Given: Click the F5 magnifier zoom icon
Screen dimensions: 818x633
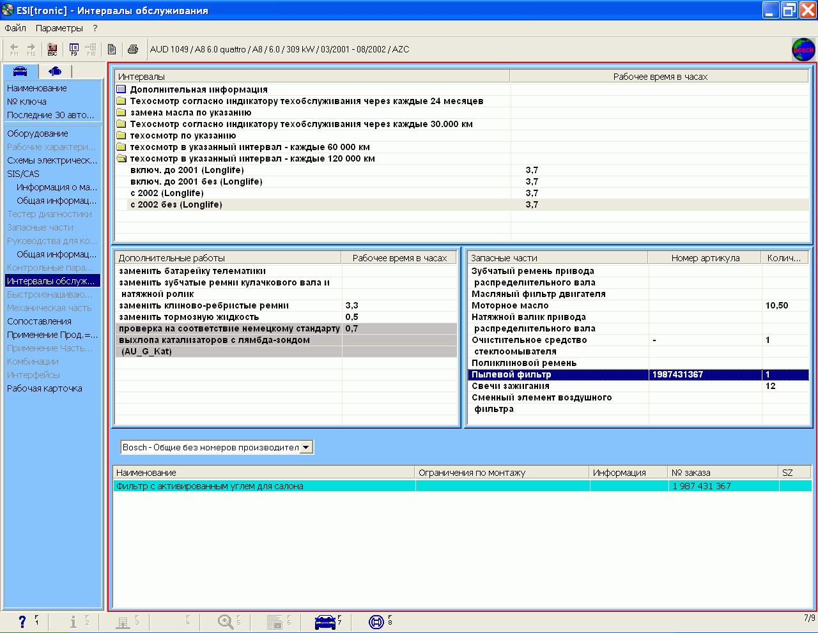Looking at the screenshot, I should pos(226,622).
